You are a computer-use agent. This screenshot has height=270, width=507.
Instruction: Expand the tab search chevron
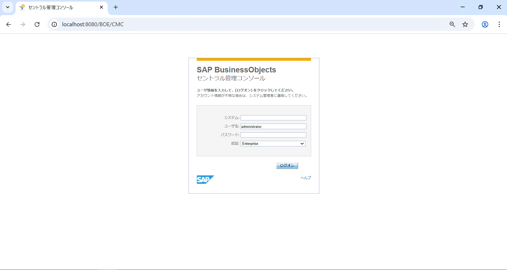tap(8, 7)
